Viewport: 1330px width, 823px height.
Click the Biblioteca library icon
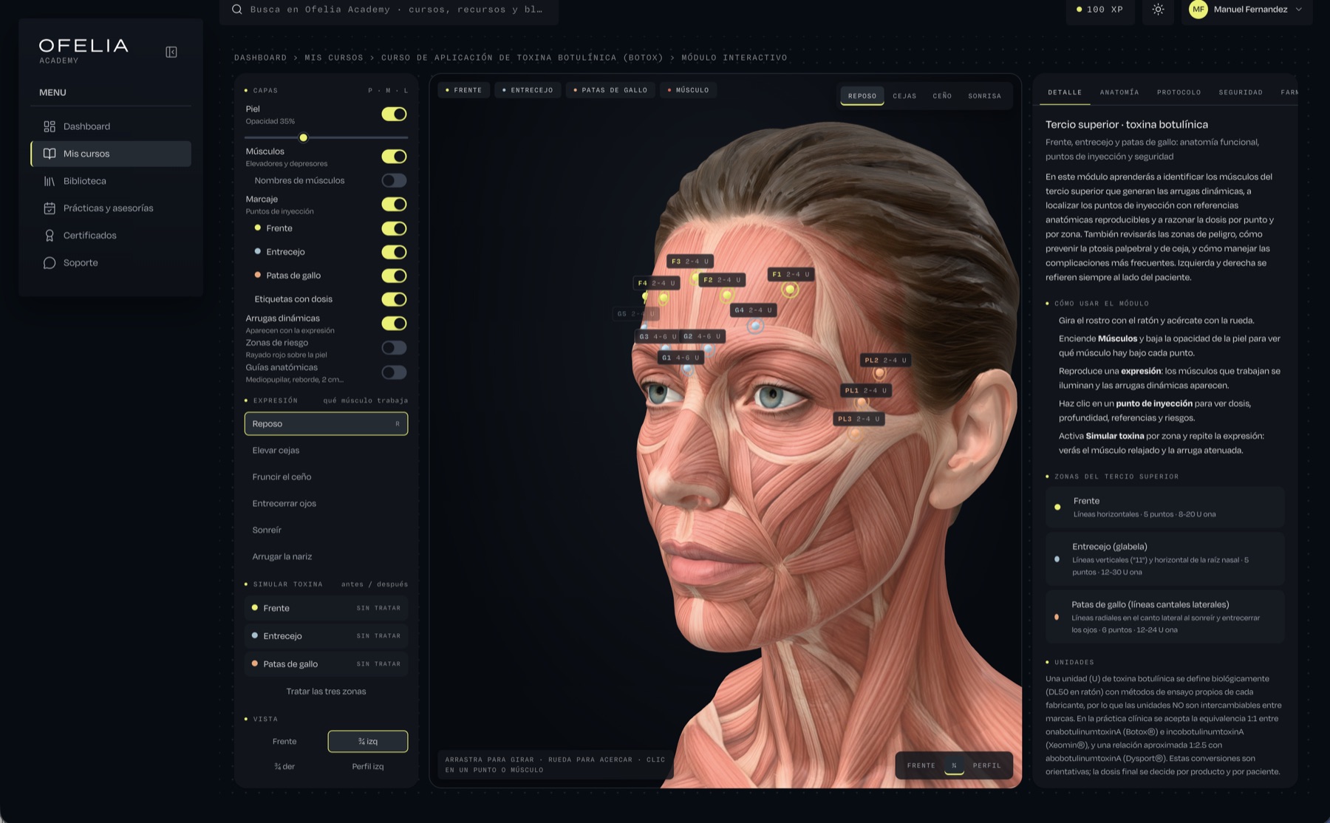click(50, 181)
